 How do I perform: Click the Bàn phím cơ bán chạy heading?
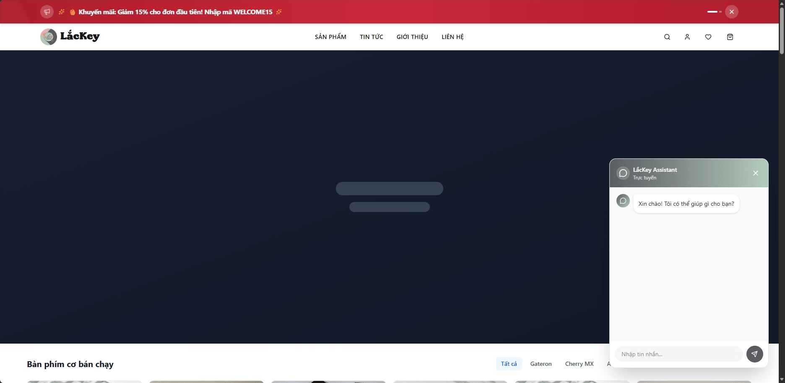70,364
